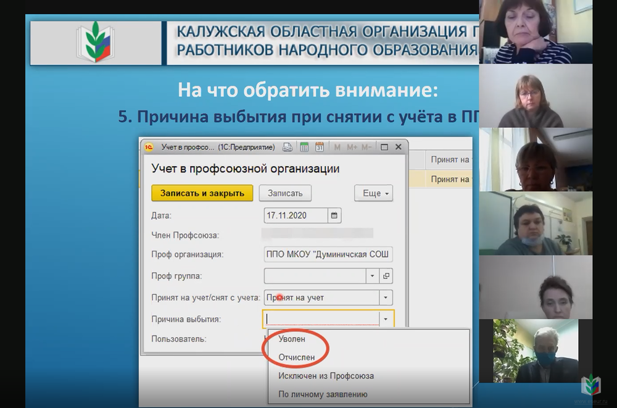
Task: Click the Принят на учет field
Action: coord(321,298)
